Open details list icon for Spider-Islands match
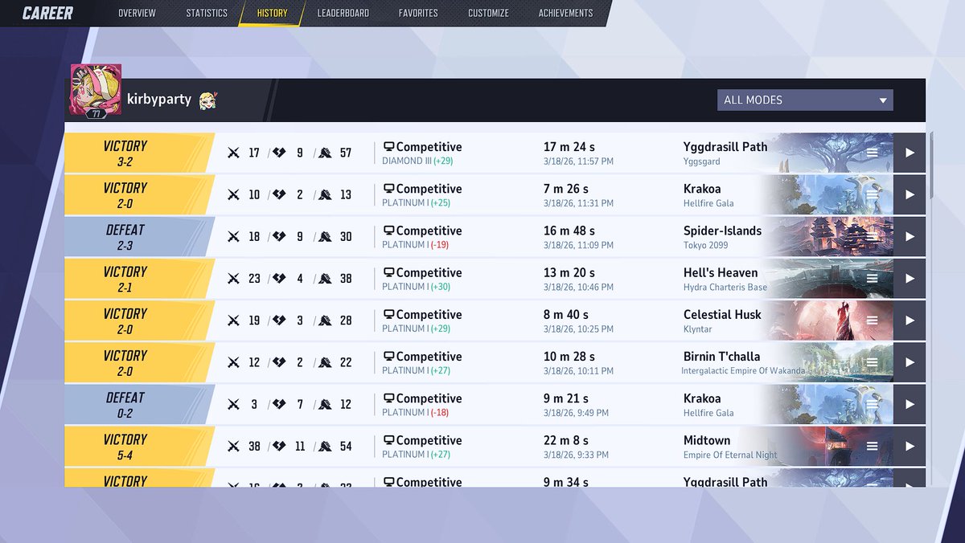Image resolution: width=965 pixels, height=543 pixels. click(x=873, y=236)
